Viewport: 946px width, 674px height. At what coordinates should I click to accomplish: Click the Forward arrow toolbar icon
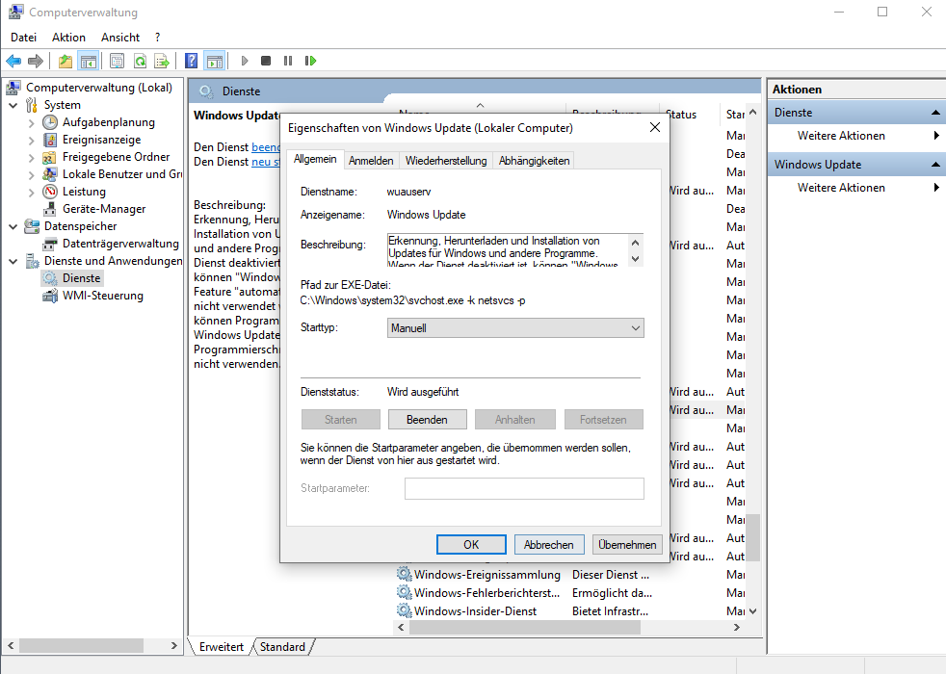[x=36, y=61]
